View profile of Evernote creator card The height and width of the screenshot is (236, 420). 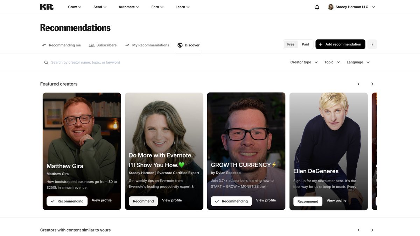pos(172,200)
